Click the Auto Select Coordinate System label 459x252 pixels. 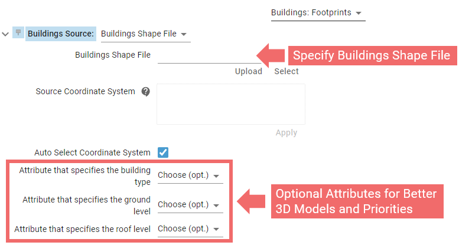pyautogui.click(x=92, y=152)
